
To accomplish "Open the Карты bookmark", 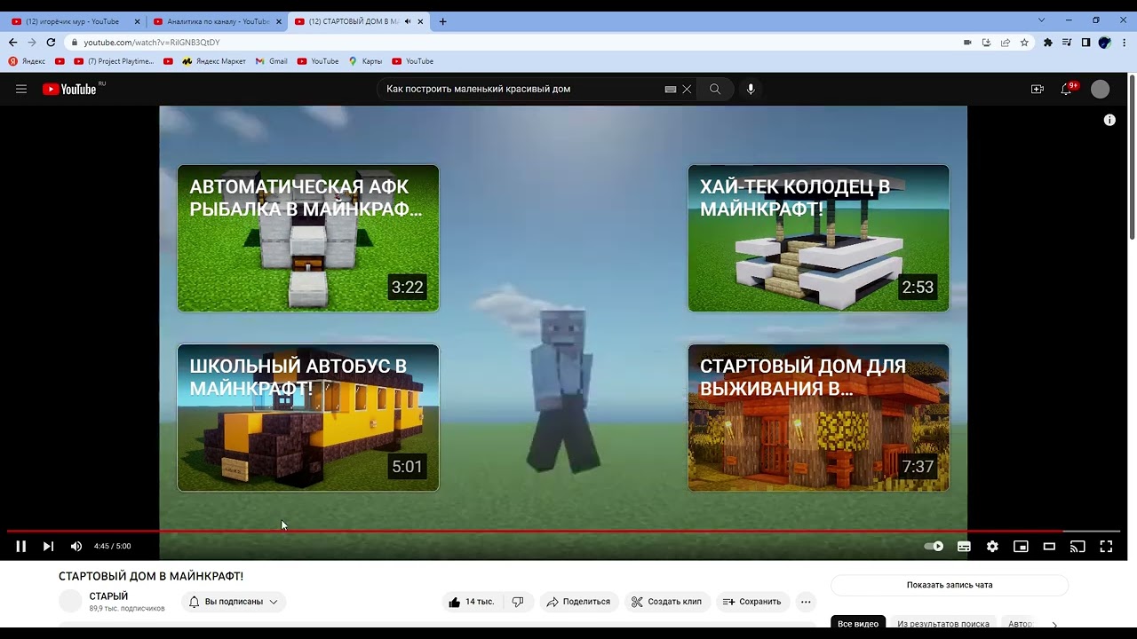I will coord(366,61).
